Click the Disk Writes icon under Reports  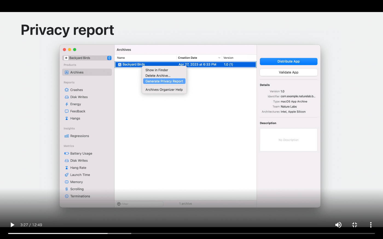coord(66,97)
